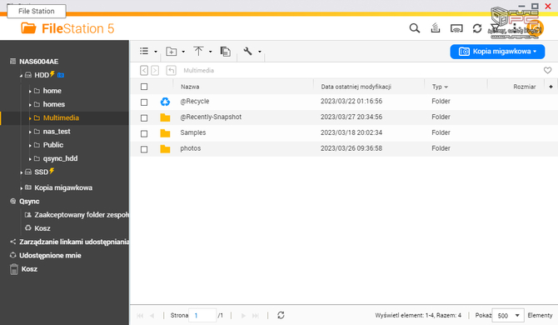Click the create folder toolbar icon

pos(172,52)
